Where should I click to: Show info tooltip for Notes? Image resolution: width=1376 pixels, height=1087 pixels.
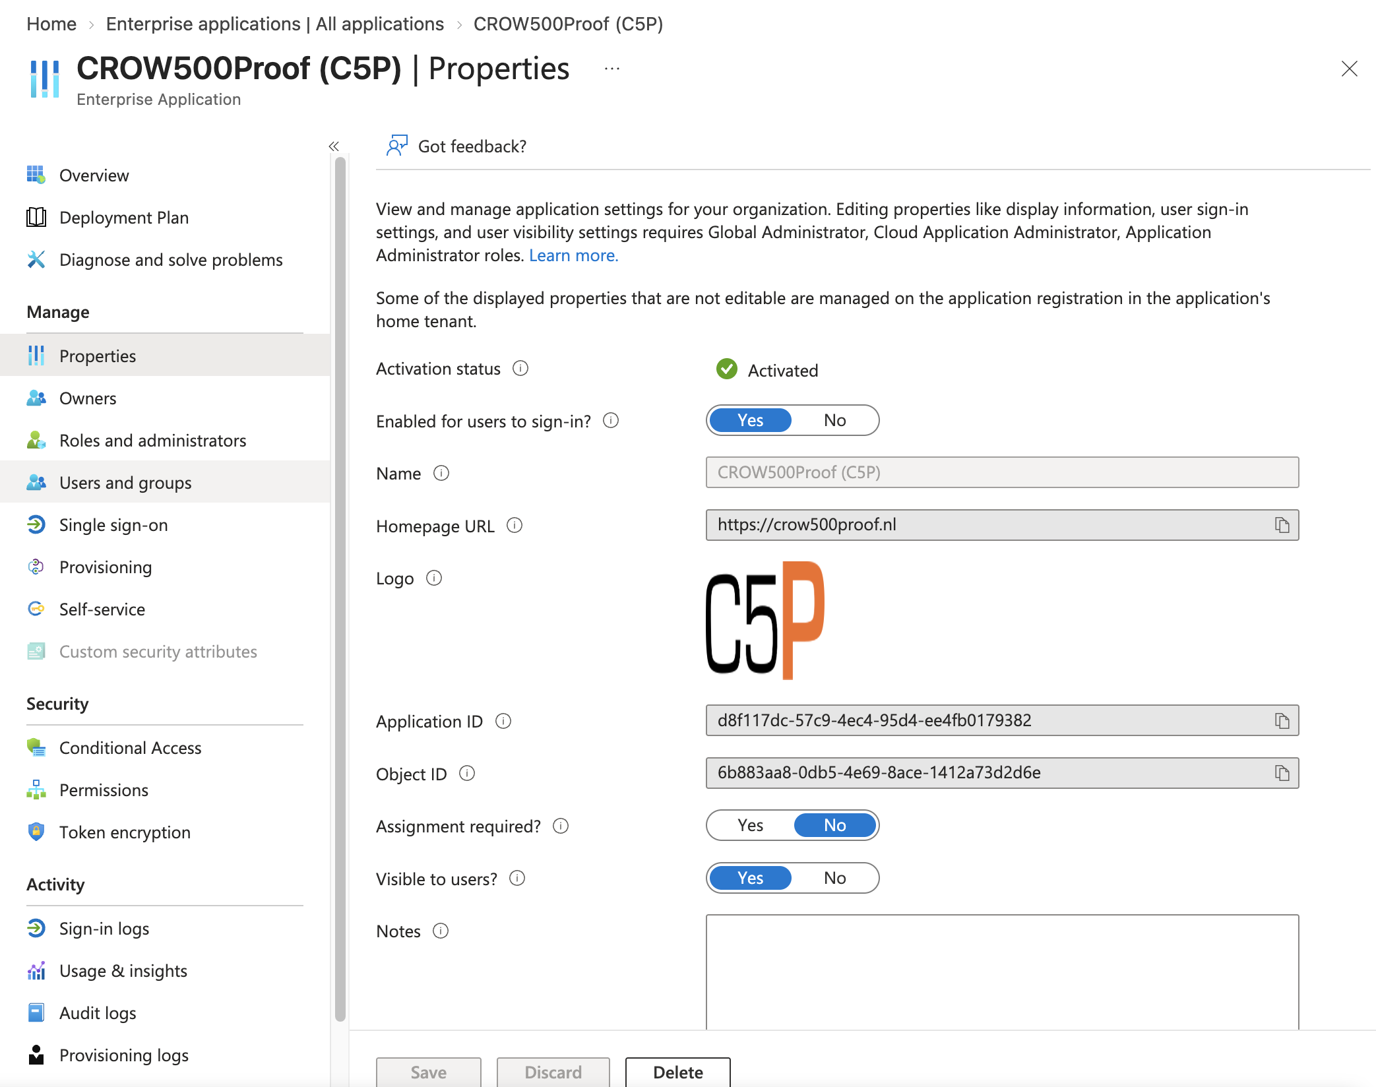tap(441, 931)
